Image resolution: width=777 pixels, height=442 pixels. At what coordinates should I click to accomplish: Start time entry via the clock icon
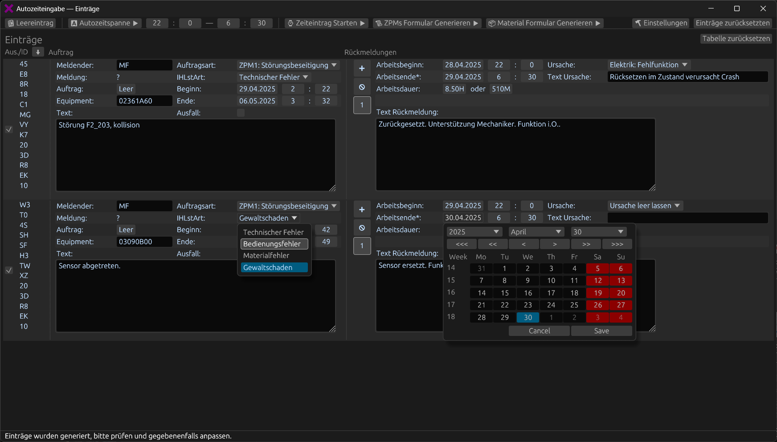point(290,23)
